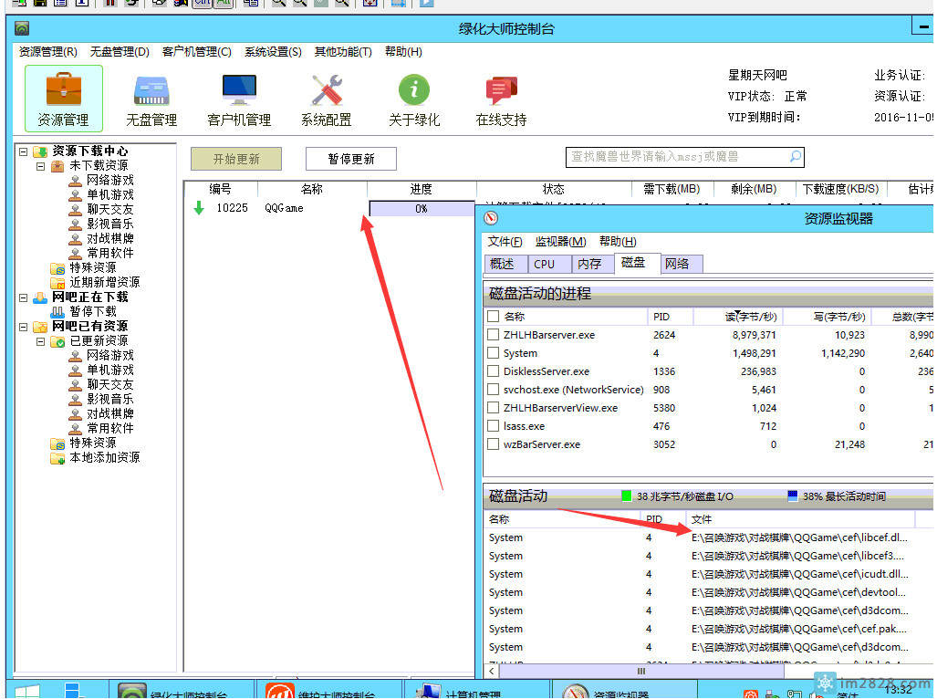This screenshot has width=937, height=699.
Task: Enable the wzBarServer.exe checkbox
Action: (x=494, y=444)
